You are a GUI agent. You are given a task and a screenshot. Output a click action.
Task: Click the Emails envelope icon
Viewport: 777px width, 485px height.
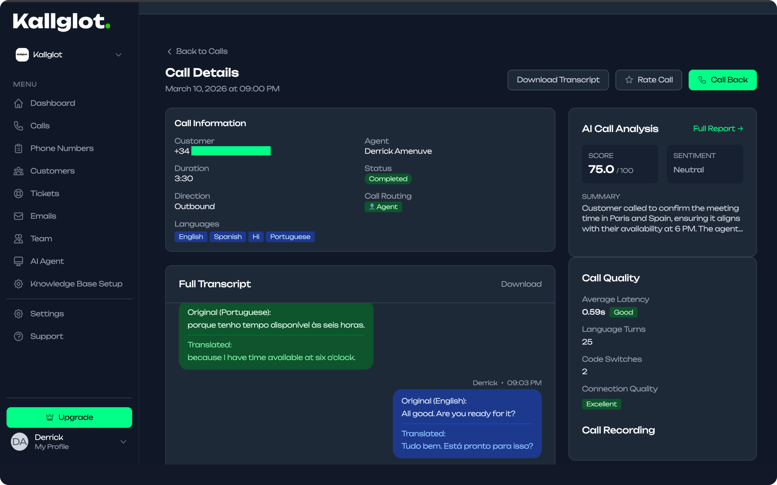click(19, 216)
